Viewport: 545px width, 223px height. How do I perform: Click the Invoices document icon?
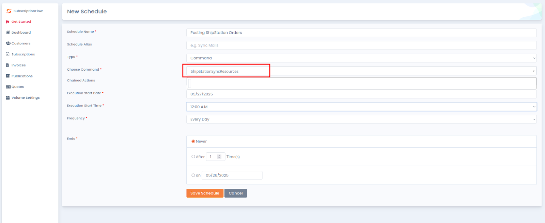[x=7, y=65]
